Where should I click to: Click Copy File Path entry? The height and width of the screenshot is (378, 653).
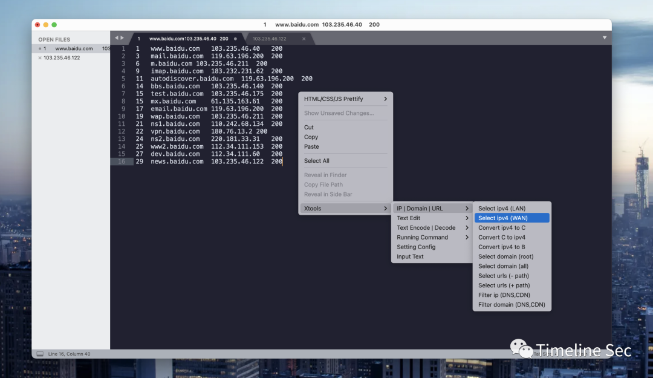345,184
